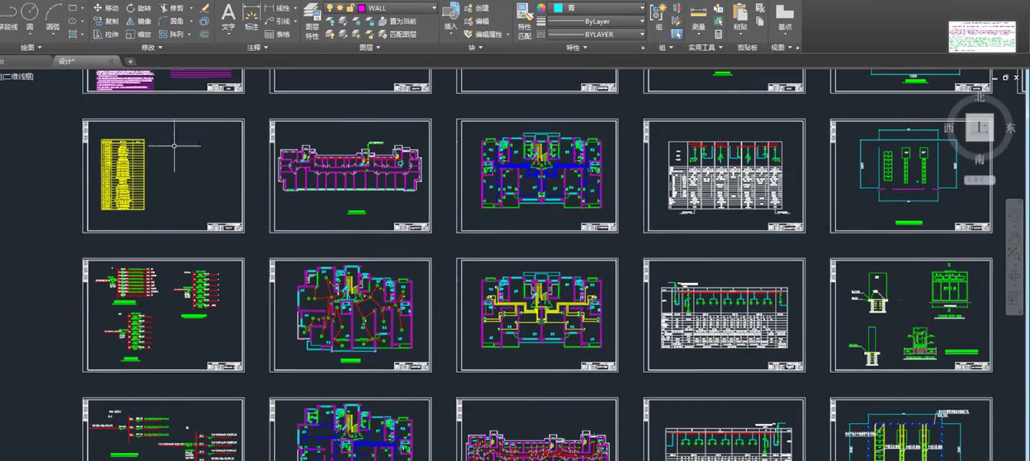The height and width of the screenshot is (461, 1030).
Task: Toggle WALL layer on/off lightbulb
Action: 330,8
